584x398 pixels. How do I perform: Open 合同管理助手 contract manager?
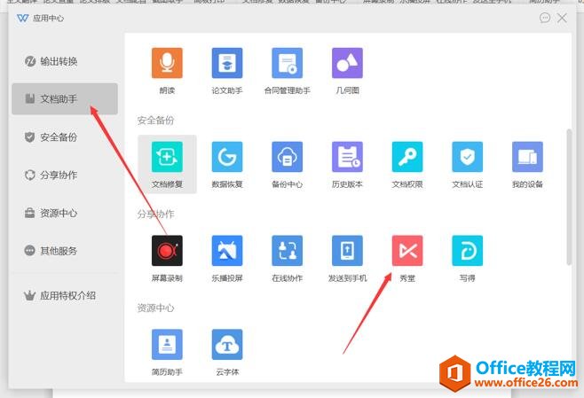(287, 63)
